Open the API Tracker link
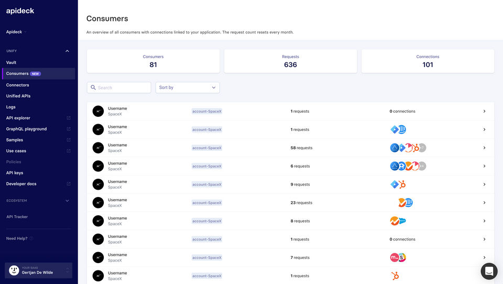This screenshot has height=284, width=503. (17, 217)
